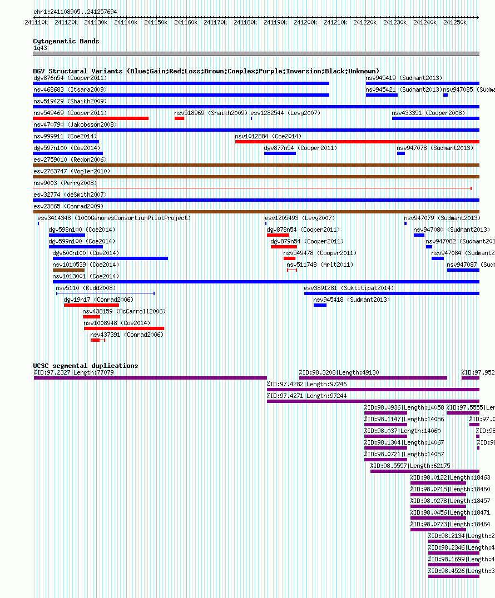Click dgv598n100 (Coe2014) label
This screenshot has width=495, height=598.
pos(82,230)
